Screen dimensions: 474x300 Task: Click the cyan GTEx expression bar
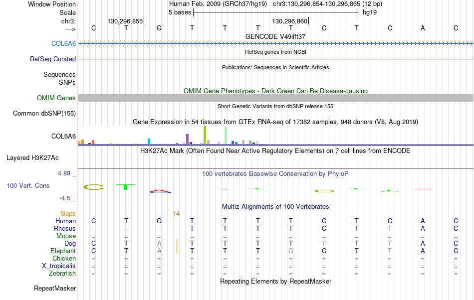tap(149, 141)
